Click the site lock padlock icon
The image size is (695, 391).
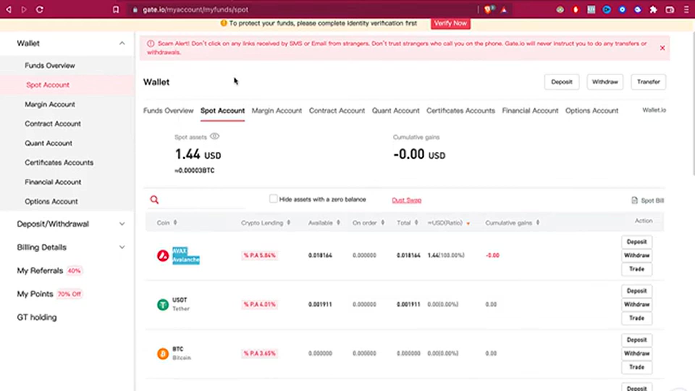pos(135,10)
